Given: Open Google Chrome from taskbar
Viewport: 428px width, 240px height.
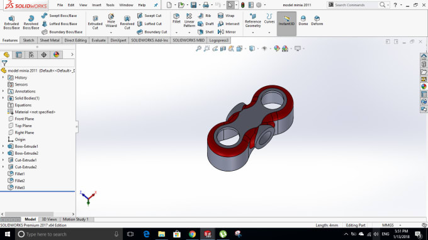Looking at the screenshot, I should tap(192, 234).
